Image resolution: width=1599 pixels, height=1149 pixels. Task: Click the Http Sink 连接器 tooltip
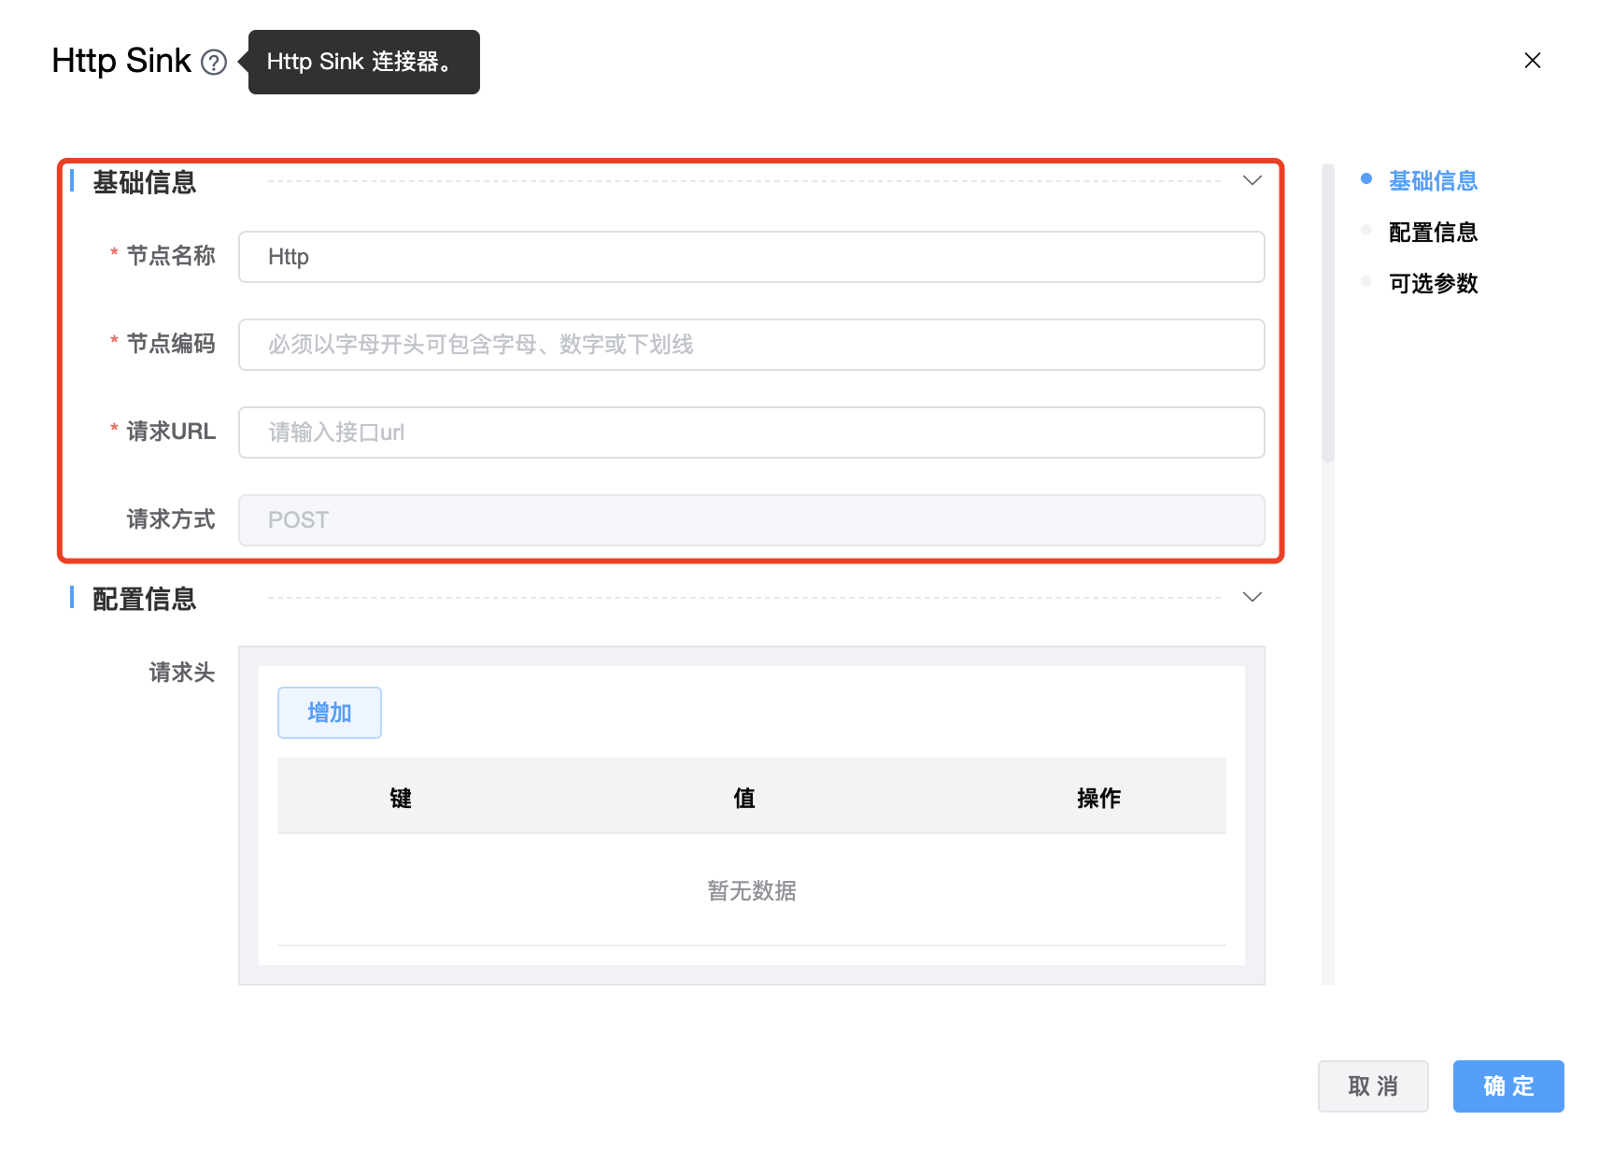click(363, 62)
